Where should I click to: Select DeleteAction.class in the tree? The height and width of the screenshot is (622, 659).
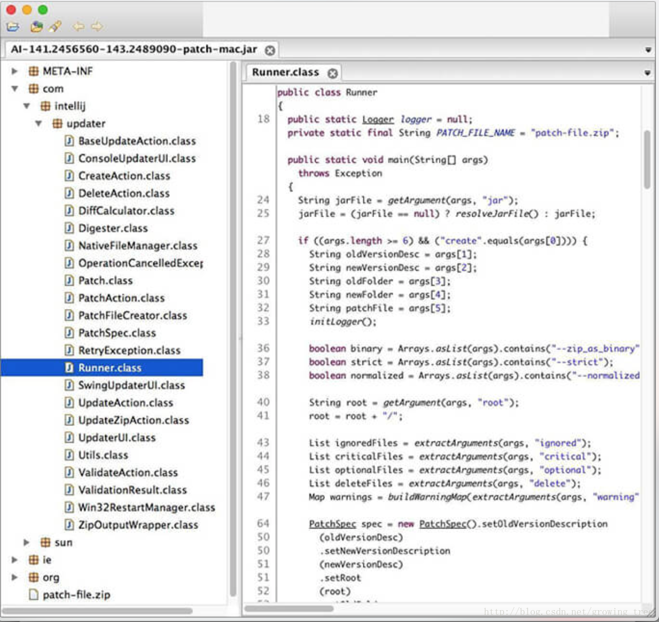click(124, 193)
